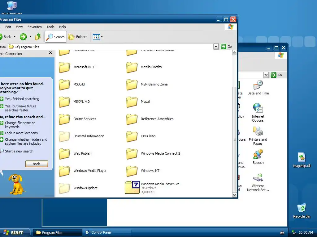
Task: Select the Mypal folder icon
Action: coord(132,102)
